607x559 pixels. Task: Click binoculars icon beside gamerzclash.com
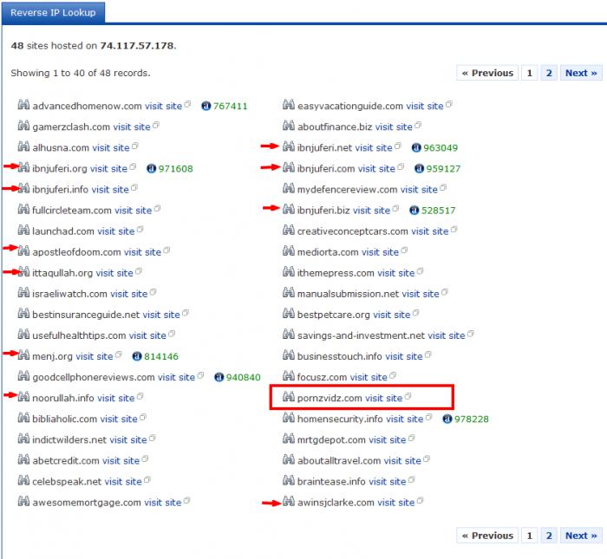(23, 126)
